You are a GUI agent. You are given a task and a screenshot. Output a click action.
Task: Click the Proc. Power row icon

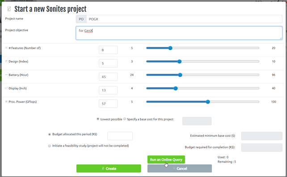(6, 101)
